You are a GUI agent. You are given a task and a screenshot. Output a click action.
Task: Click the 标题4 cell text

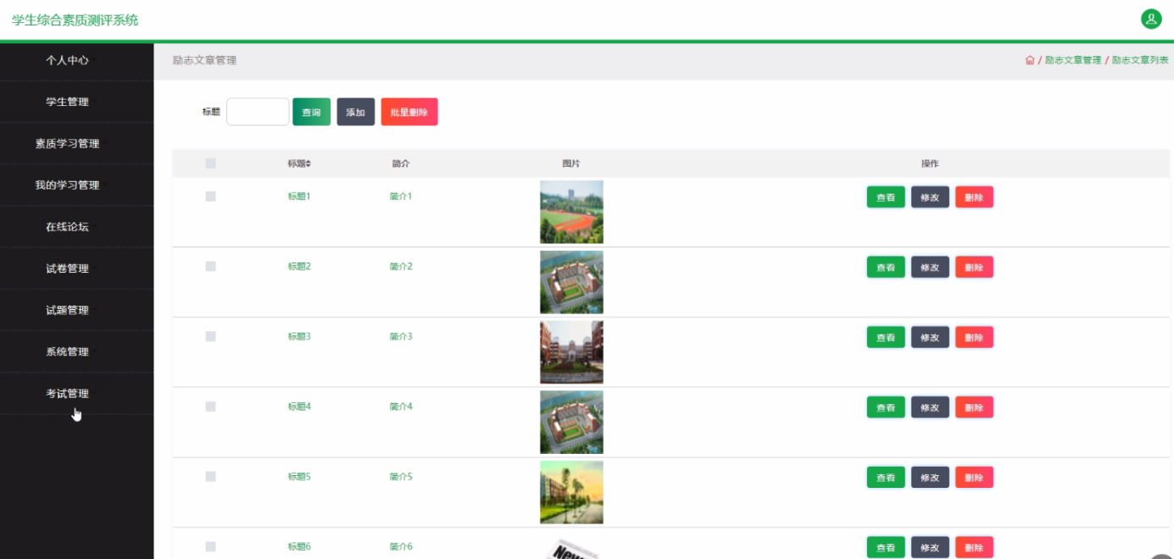299,407
